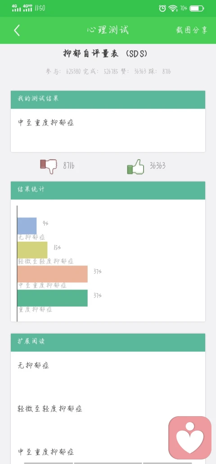Tap my result text 中至重度抑郁症
This screenshot has height=464, width=216.
(x=46, y=123)
